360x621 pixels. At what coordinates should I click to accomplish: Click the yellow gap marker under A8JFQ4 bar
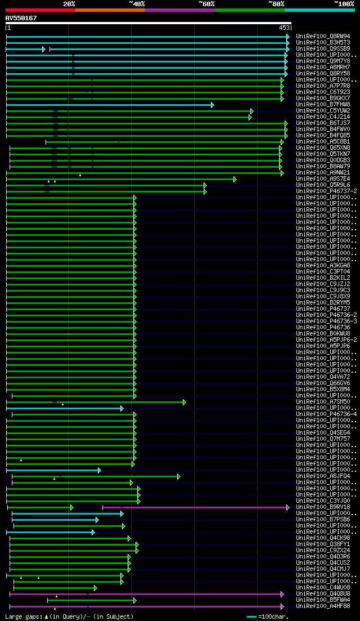pyautogui.click(x=54, y=479)
